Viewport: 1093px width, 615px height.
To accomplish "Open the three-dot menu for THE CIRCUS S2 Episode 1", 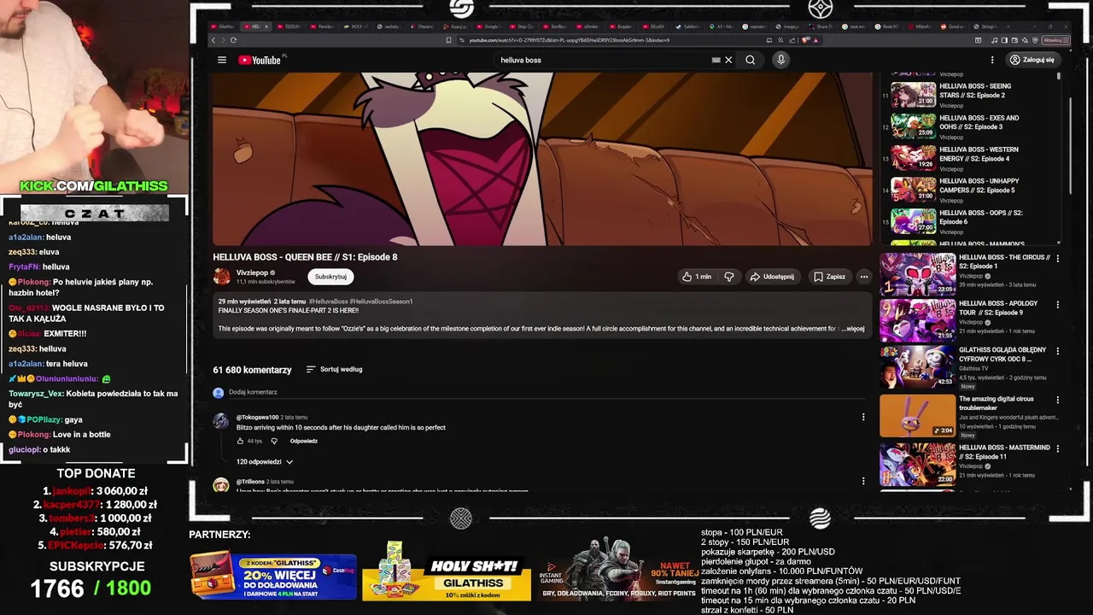I will (1058, 258).
